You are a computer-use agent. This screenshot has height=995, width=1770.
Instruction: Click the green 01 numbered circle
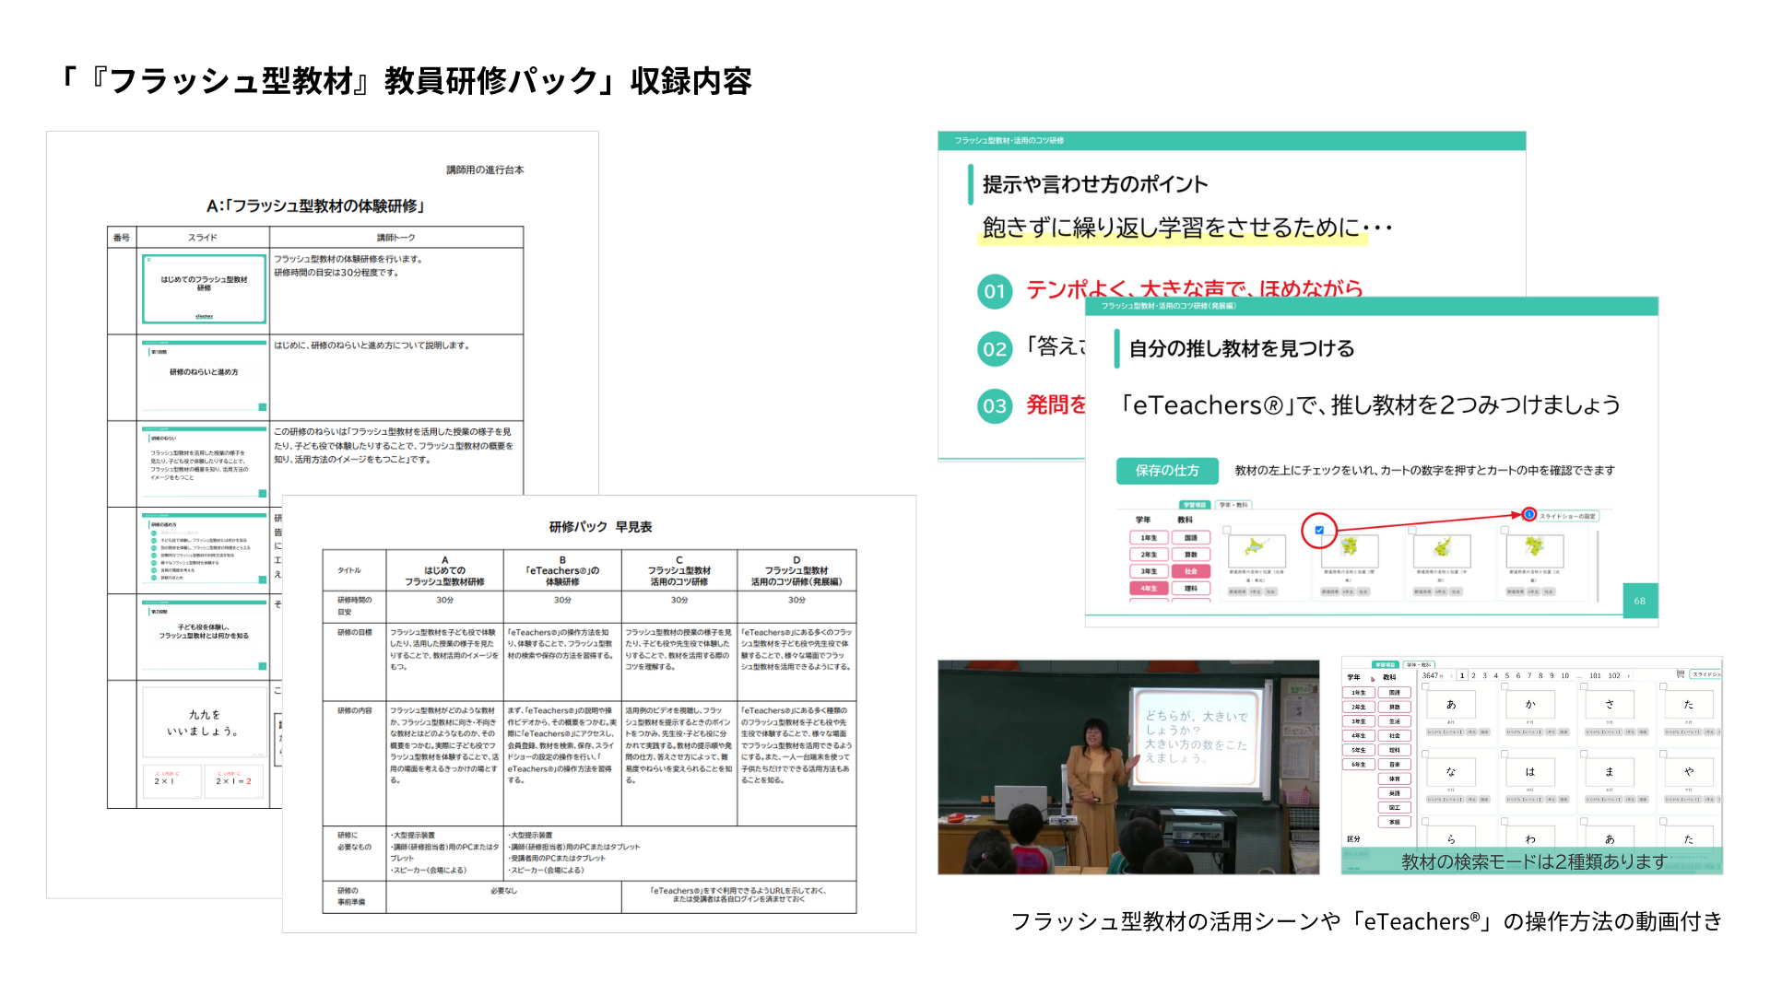(x=995, y=292)
